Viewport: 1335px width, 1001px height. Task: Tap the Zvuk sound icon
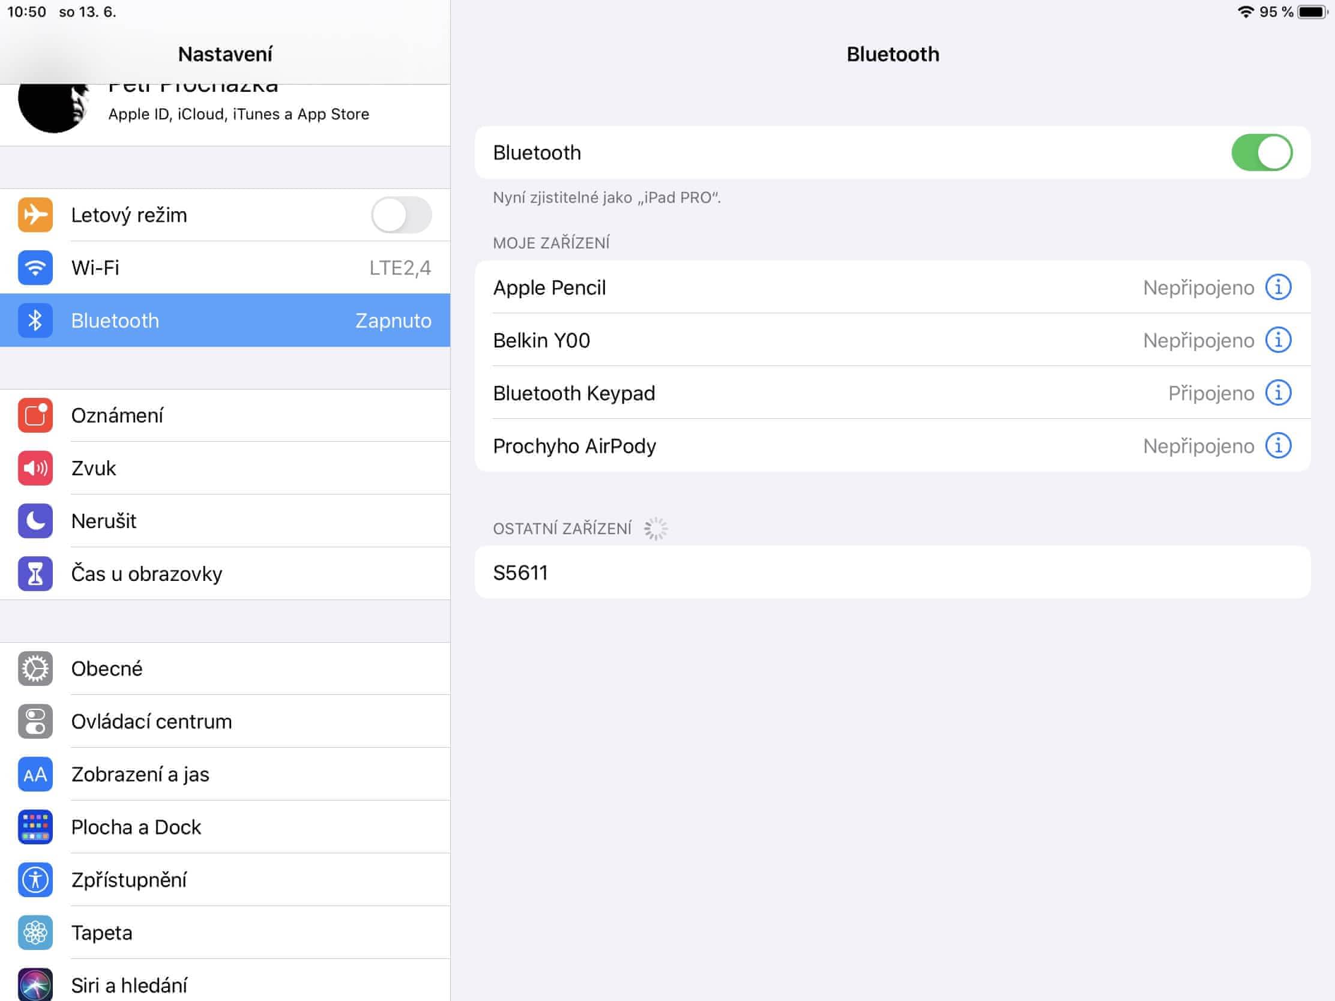[35, 468]
